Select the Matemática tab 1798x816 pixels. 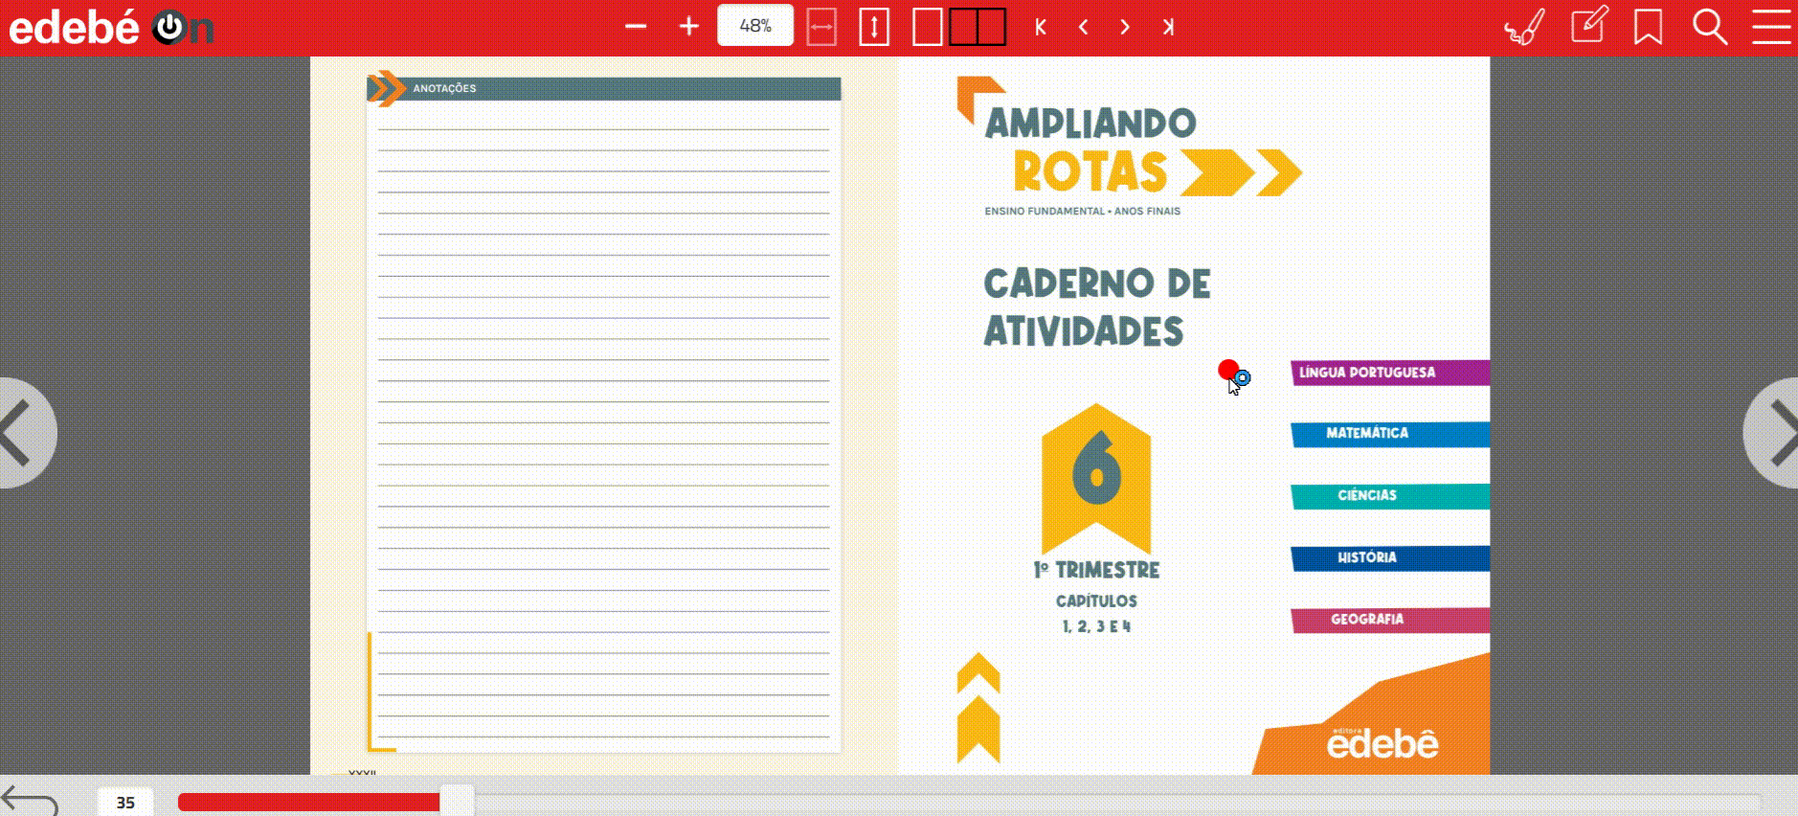[1390, 434]
